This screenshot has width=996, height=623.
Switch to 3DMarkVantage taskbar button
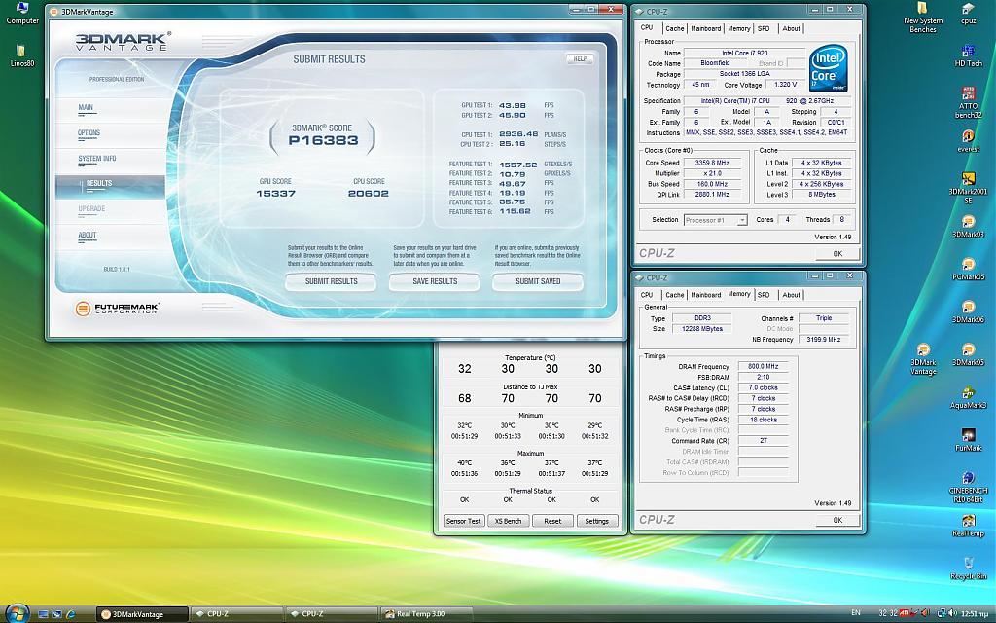pos(142,614)
